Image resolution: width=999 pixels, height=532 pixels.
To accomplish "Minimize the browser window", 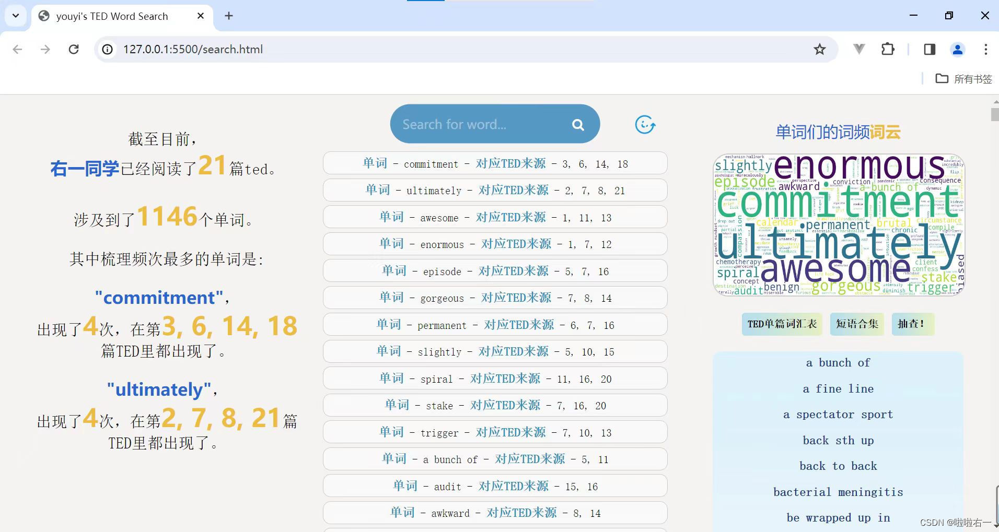I will (x=913, y=16).
